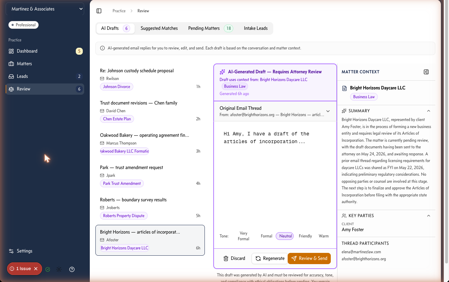
Task: Select the Neutral tone option
Action: [x=285, y=236]
